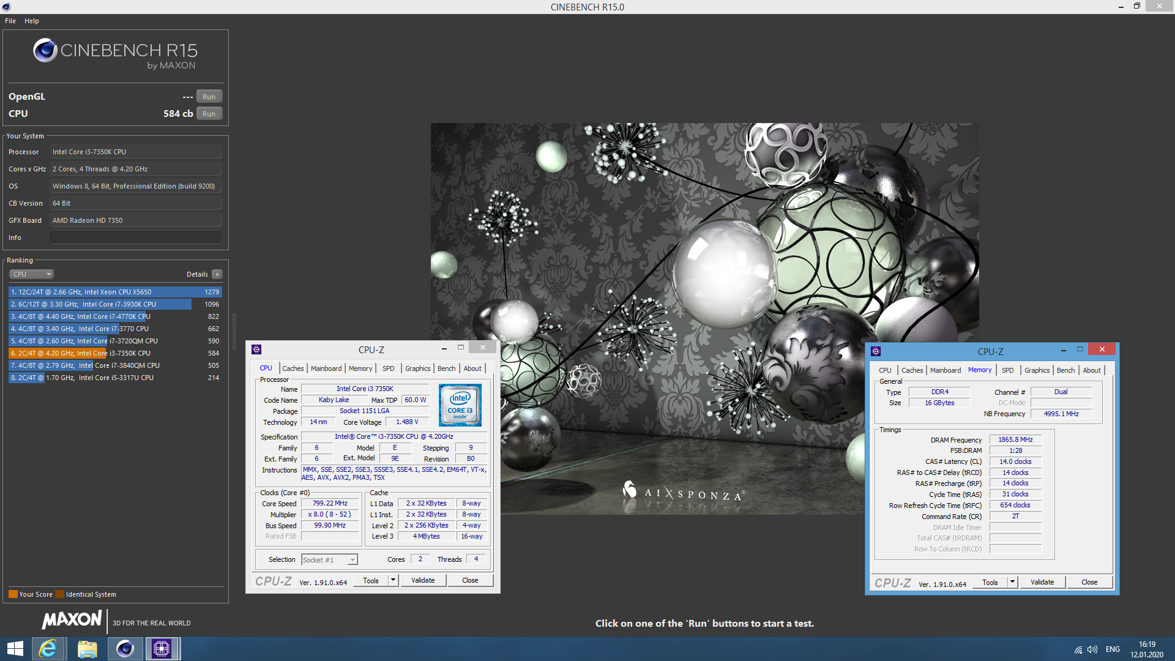Click the Multiplier x 8.0 value
The width and height of the screenshot is (1175, 661).
330,515
